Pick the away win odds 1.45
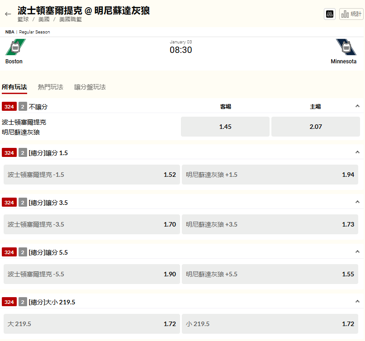This screenshot has height=341, width=365. (225, 127)
